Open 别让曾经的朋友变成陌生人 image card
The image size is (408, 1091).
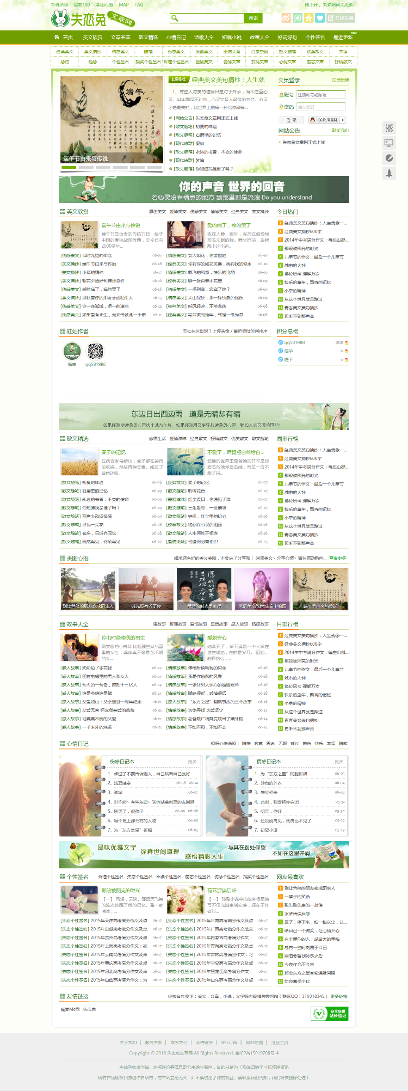pos(88,589)
